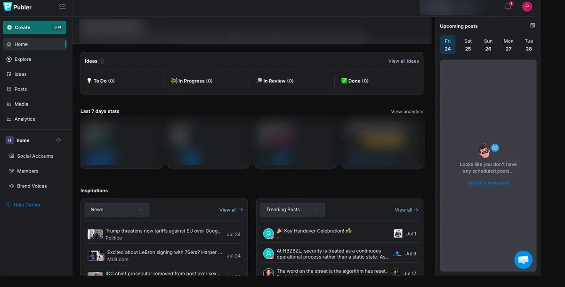
Task: Open workspace settings gear beside home
Action: coord(59,140)
